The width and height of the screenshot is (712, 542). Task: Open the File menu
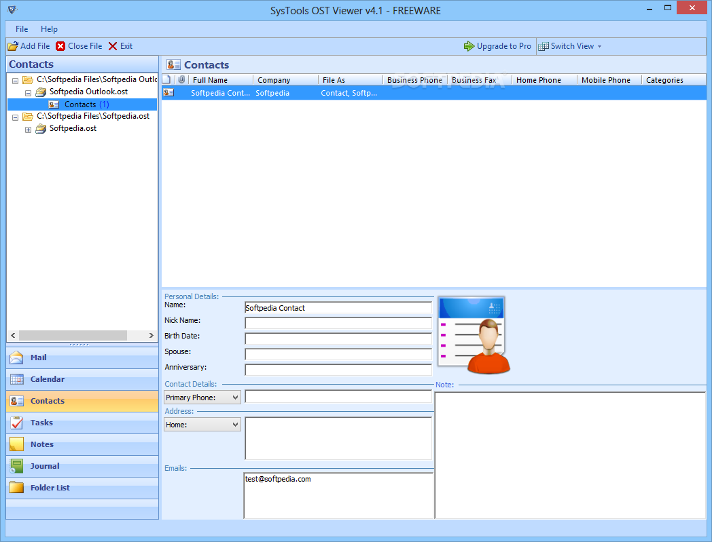pos(22,29)
